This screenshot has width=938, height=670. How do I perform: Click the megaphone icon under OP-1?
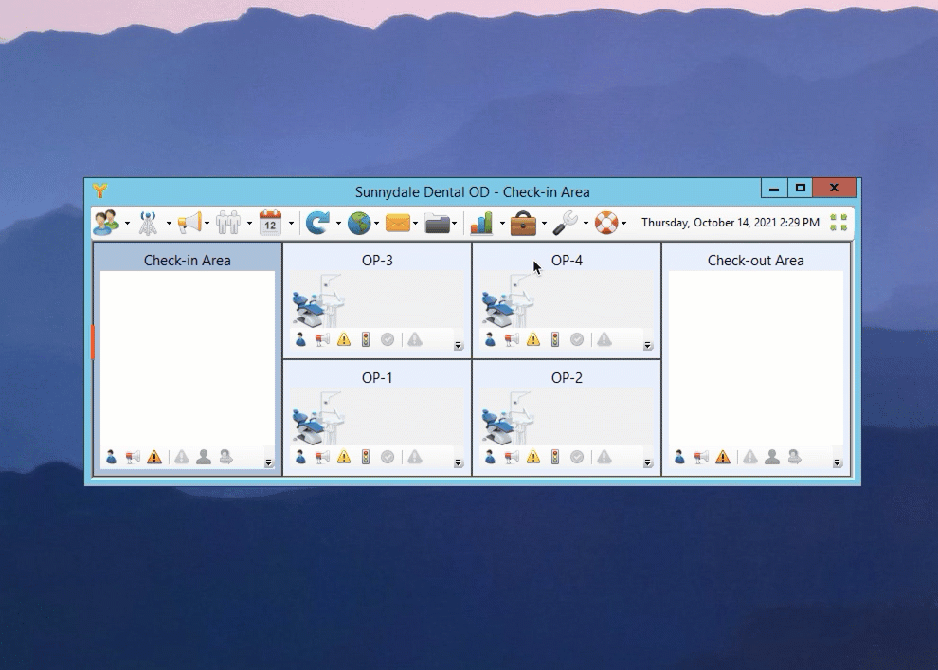point(322,457)
